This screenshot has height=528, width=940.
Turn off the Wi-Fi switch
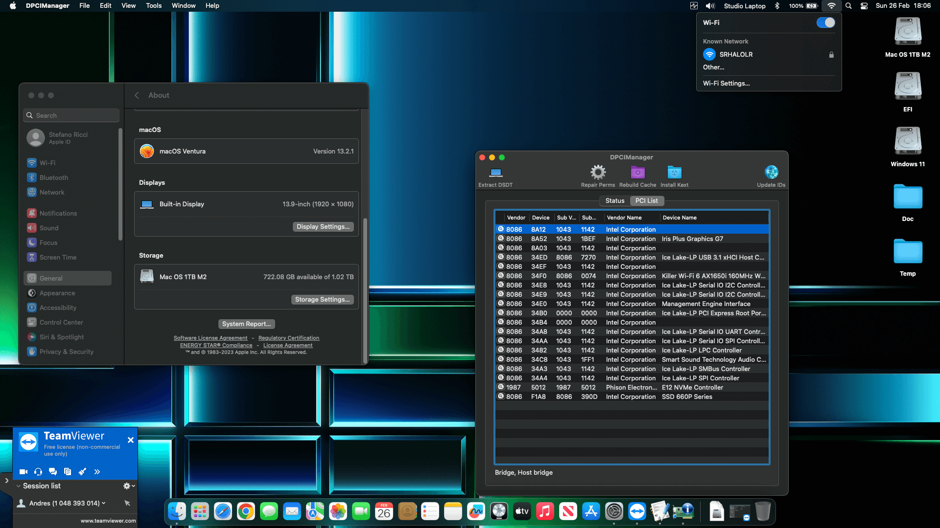click(825, 22)
